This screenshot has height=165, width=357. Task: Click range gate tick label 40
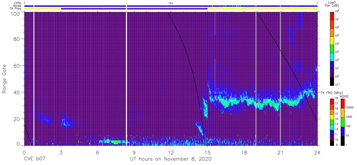pos(17,92)
